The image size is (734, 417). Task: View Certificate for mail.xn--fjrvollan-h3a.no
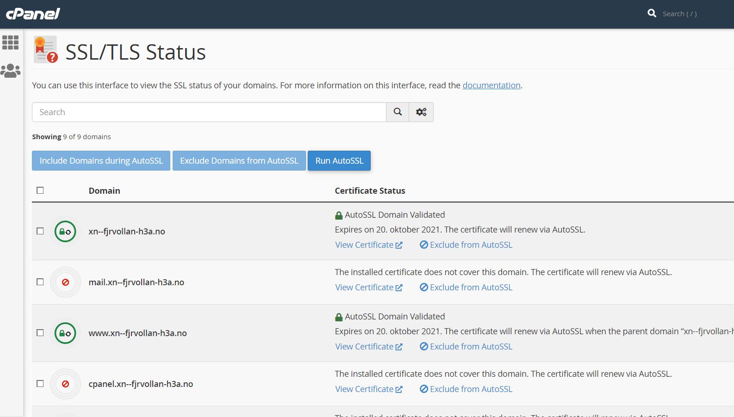tap(369, 287)
